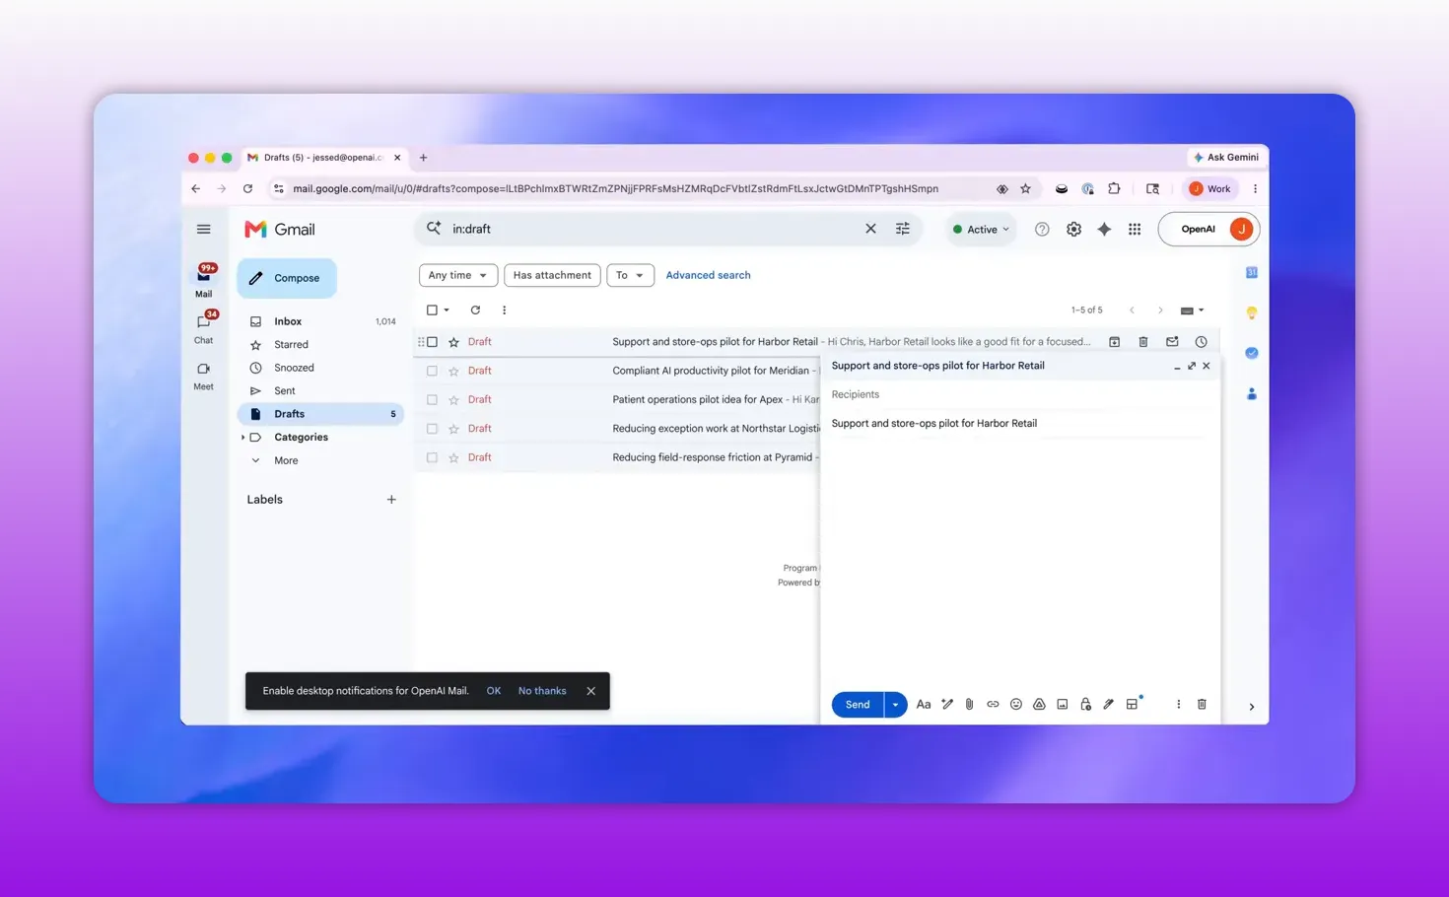Open the Active status dropdown
Viewport: 1449px width, 897px height.
click(x=981, y=230)
